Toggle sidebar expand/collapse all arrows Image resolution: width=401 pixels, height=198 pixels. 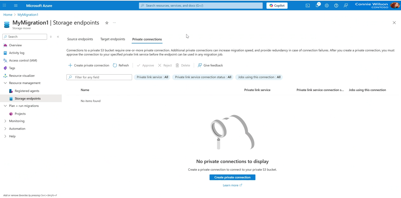[51, 37]
